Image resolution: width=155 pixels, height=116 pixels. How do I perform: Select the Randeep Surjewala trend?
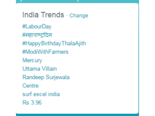pyautogui.click(x=46, y=77)
